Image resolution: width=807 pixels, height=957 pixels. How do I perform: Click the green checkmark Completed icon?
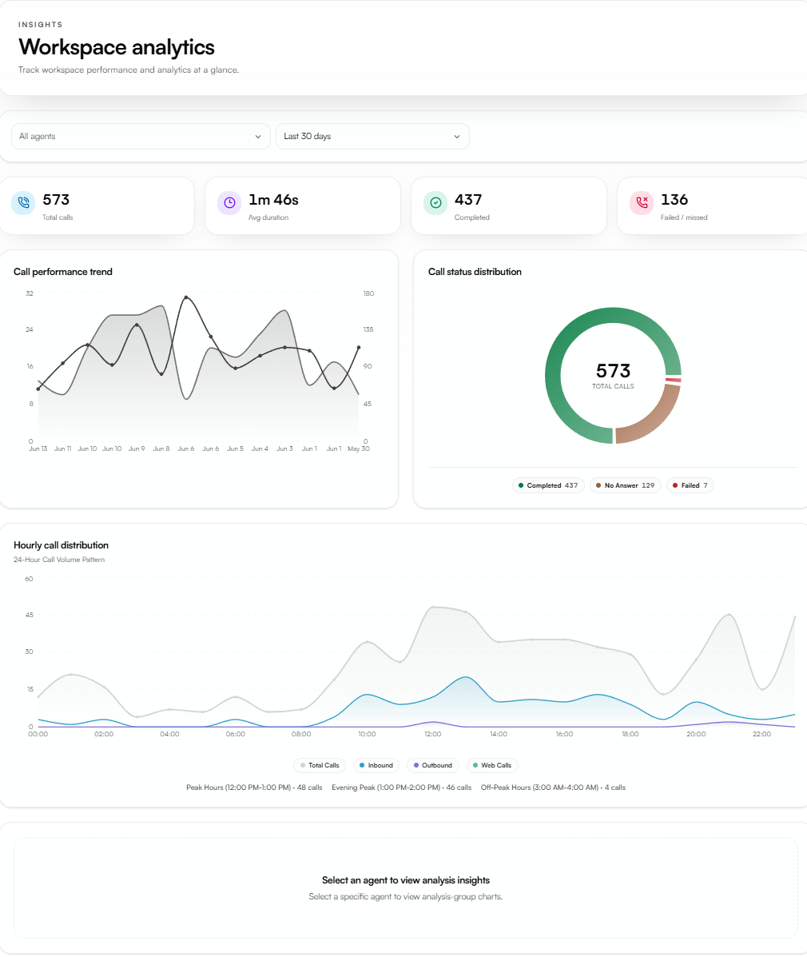tap(435, 202)
